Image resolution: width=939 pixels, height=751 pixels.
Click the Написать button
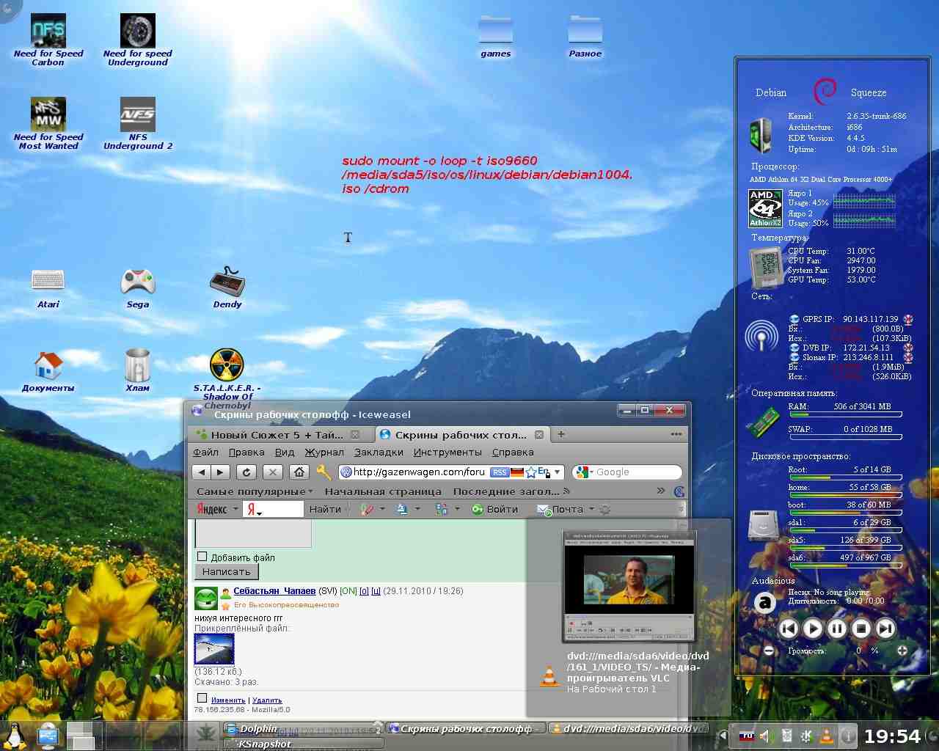(226, 571)
